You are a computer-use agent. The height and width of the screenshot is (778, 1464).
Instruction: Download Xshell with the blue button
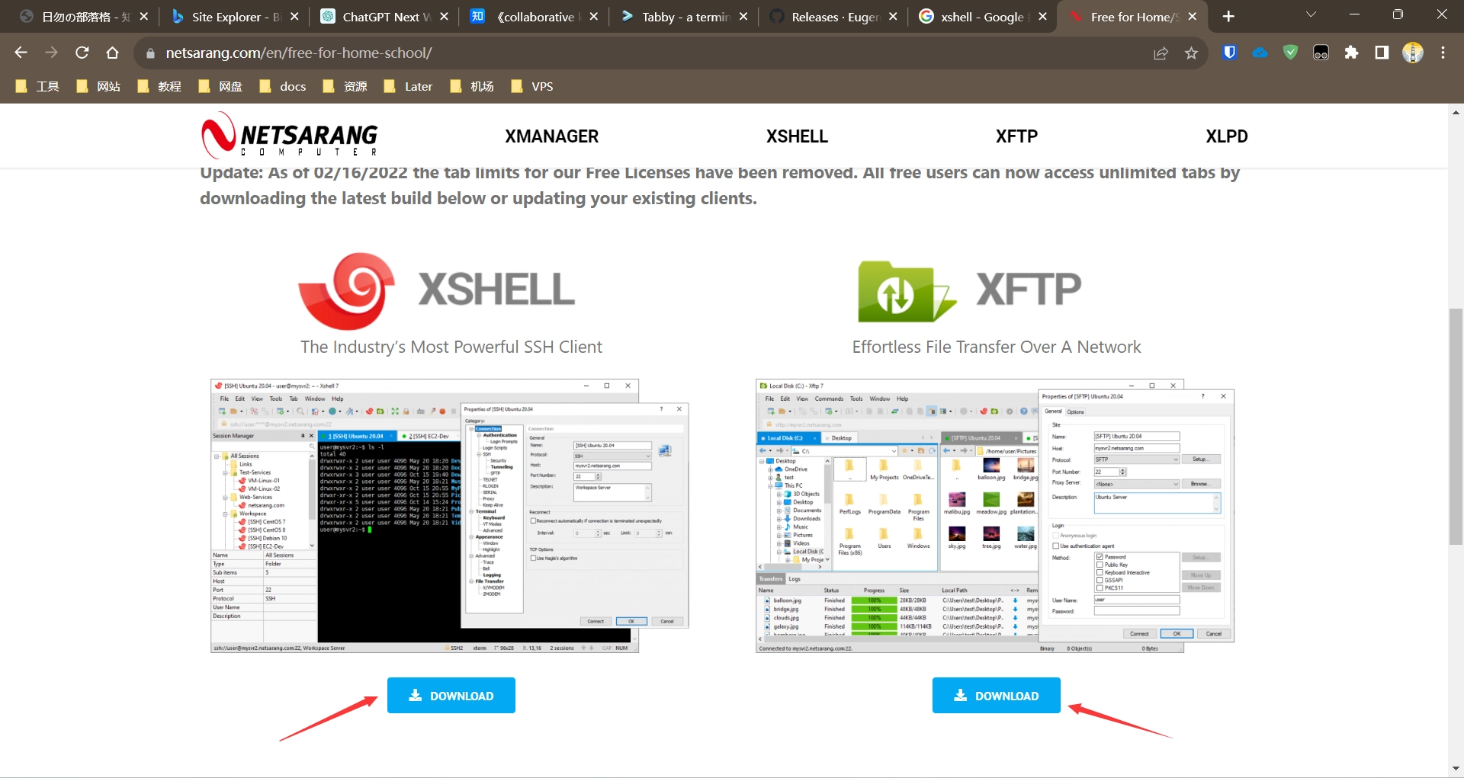451,695
